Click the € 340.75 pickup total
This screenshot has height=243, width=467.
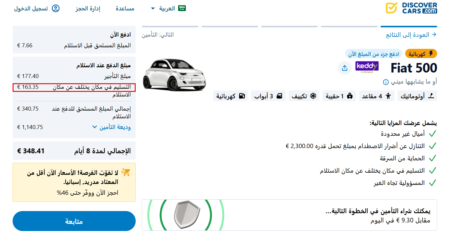[28, 109]
